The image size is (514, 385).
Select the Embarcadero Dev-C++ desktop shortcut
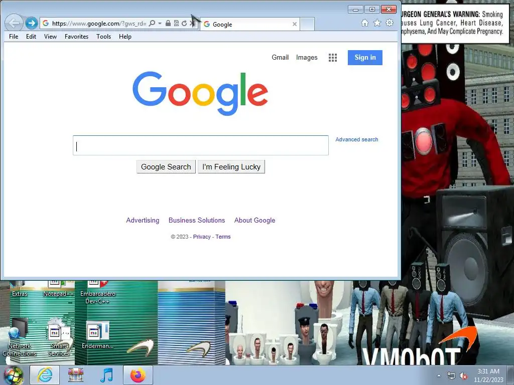98,293
